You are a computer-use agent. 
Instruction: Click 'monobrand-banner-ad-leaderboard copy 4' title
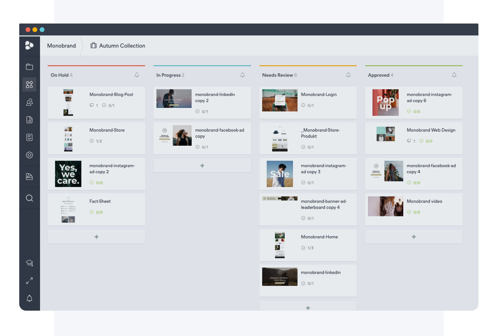pyautogui.click(x=324, y=204)
